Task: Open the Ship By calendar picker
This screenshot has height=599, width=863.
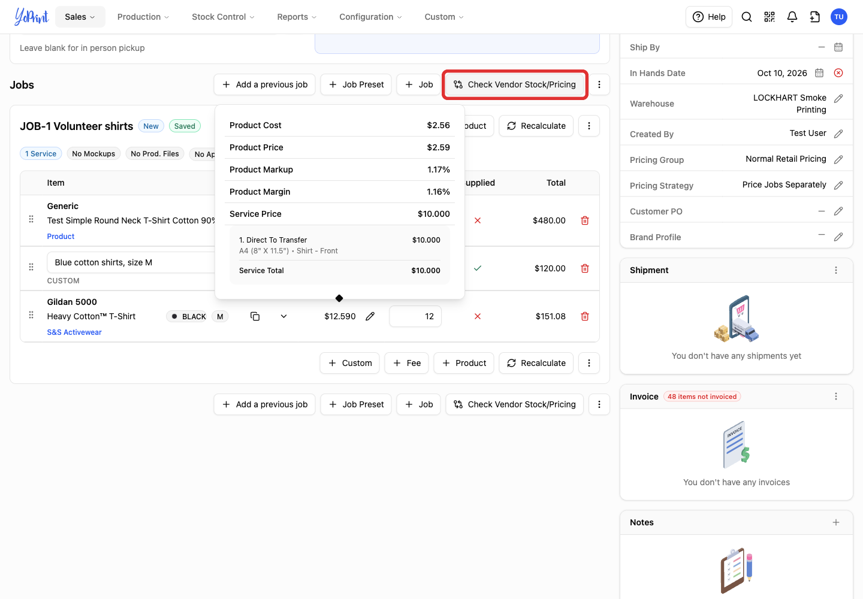Action: coord(838,47)
